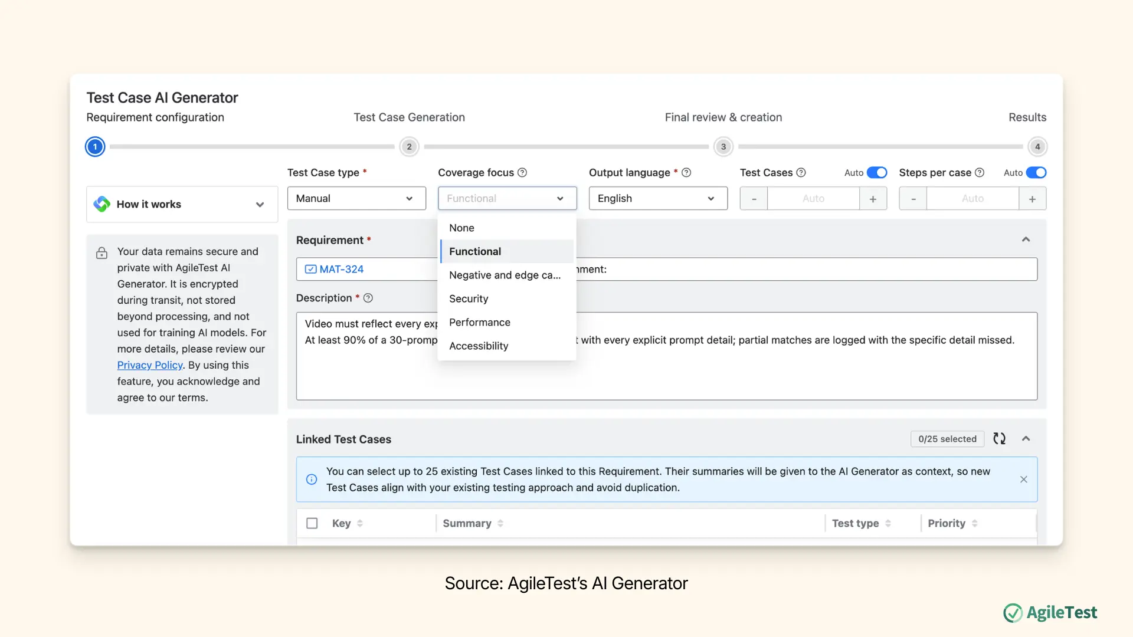Viewport: 1133px width, 637px height.
Task: Click the Final review & creation step label
Action: 723,117
